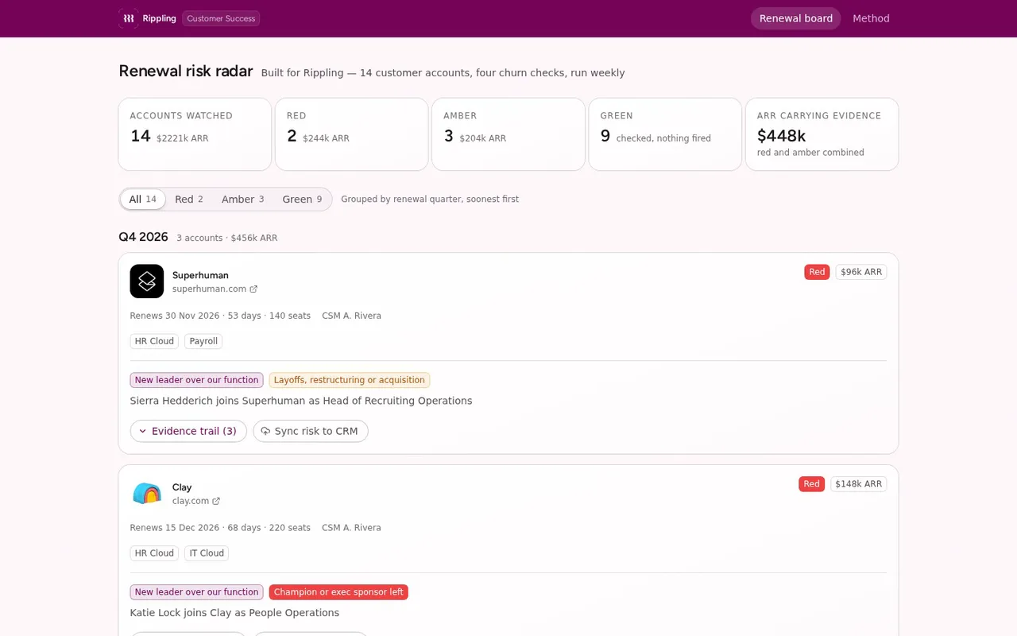
Task: Filter accounts by Green 9
Action: coord(302,200)
